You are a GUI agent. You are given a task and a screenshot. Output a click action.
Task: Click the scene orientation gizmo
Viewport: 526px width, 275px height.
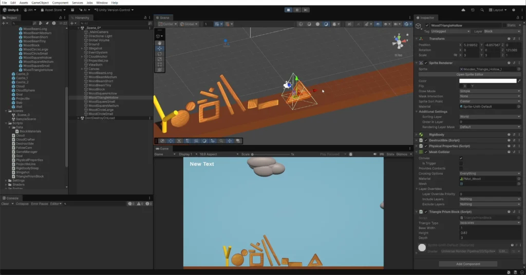[399, 43]
